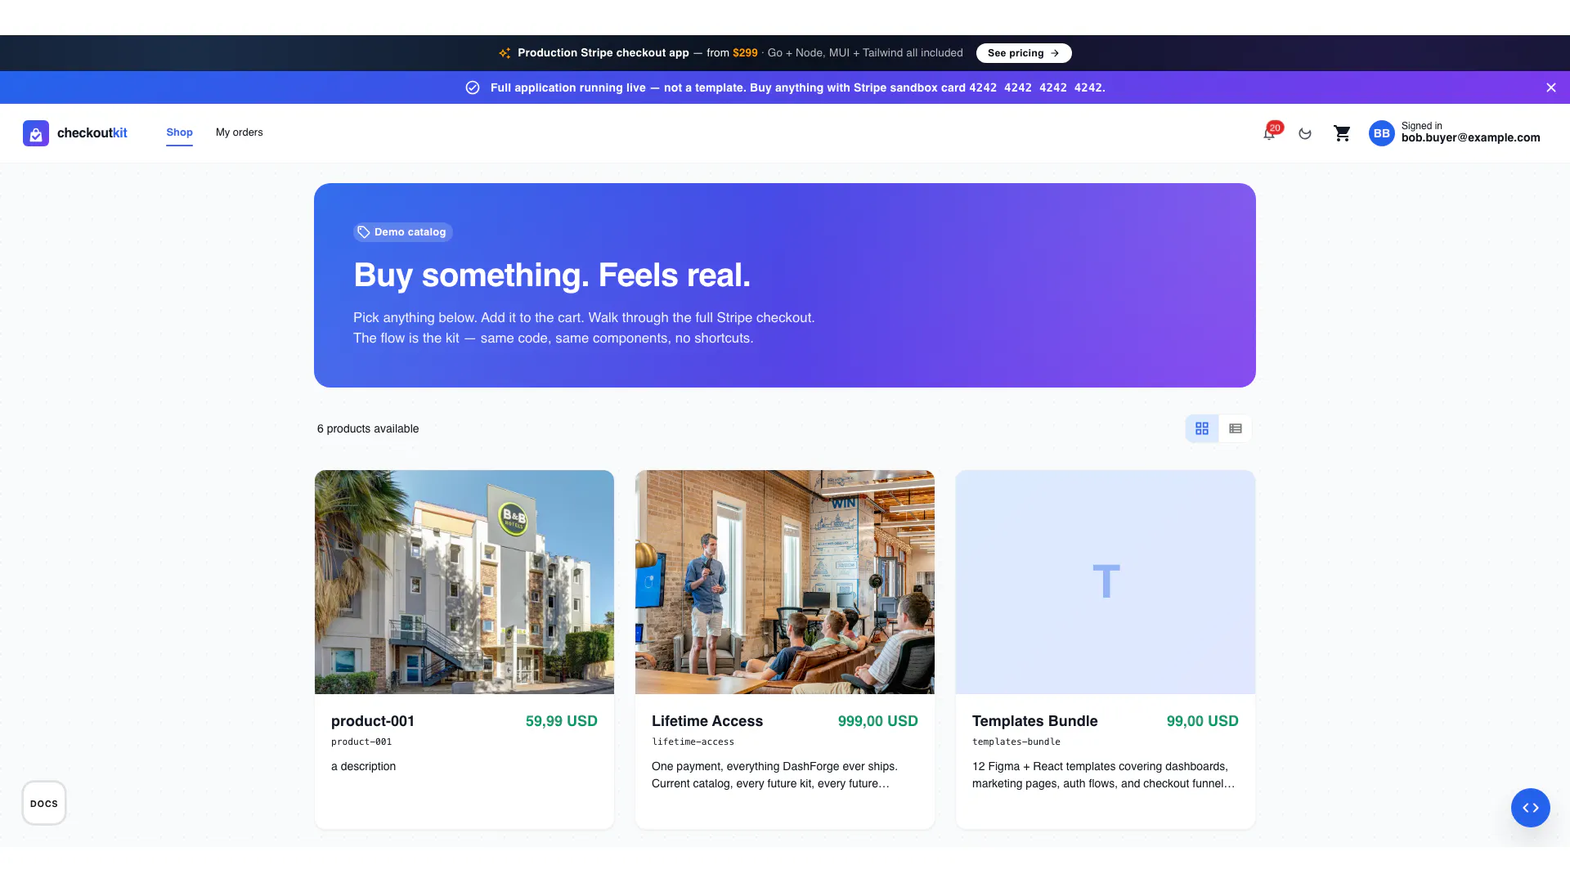Viewport: 1570px width, 883px height.
Task: Dismiss the Stripe sandbox info banner
Action: pos(1551,87)
